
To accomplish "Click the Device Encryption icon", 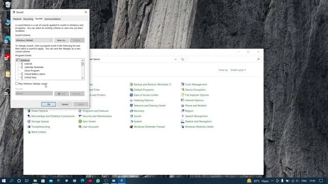I will 182,90.
